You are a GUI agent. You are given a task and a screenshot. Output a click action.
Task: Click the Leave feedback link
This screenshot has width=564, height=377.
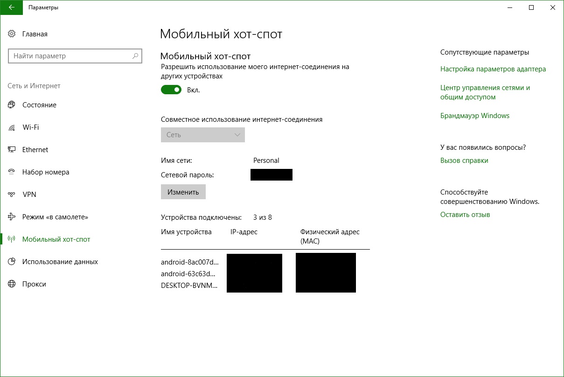pyautogui.click(x=465, y=215)
